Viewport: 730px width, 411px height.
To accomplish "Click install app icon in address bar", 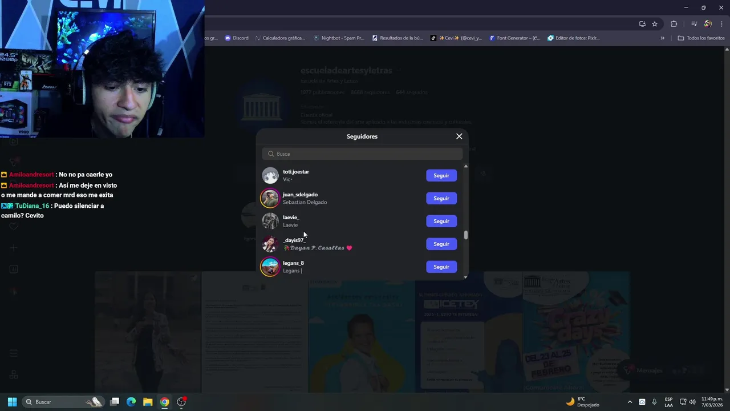I will [x=642, y=24].
